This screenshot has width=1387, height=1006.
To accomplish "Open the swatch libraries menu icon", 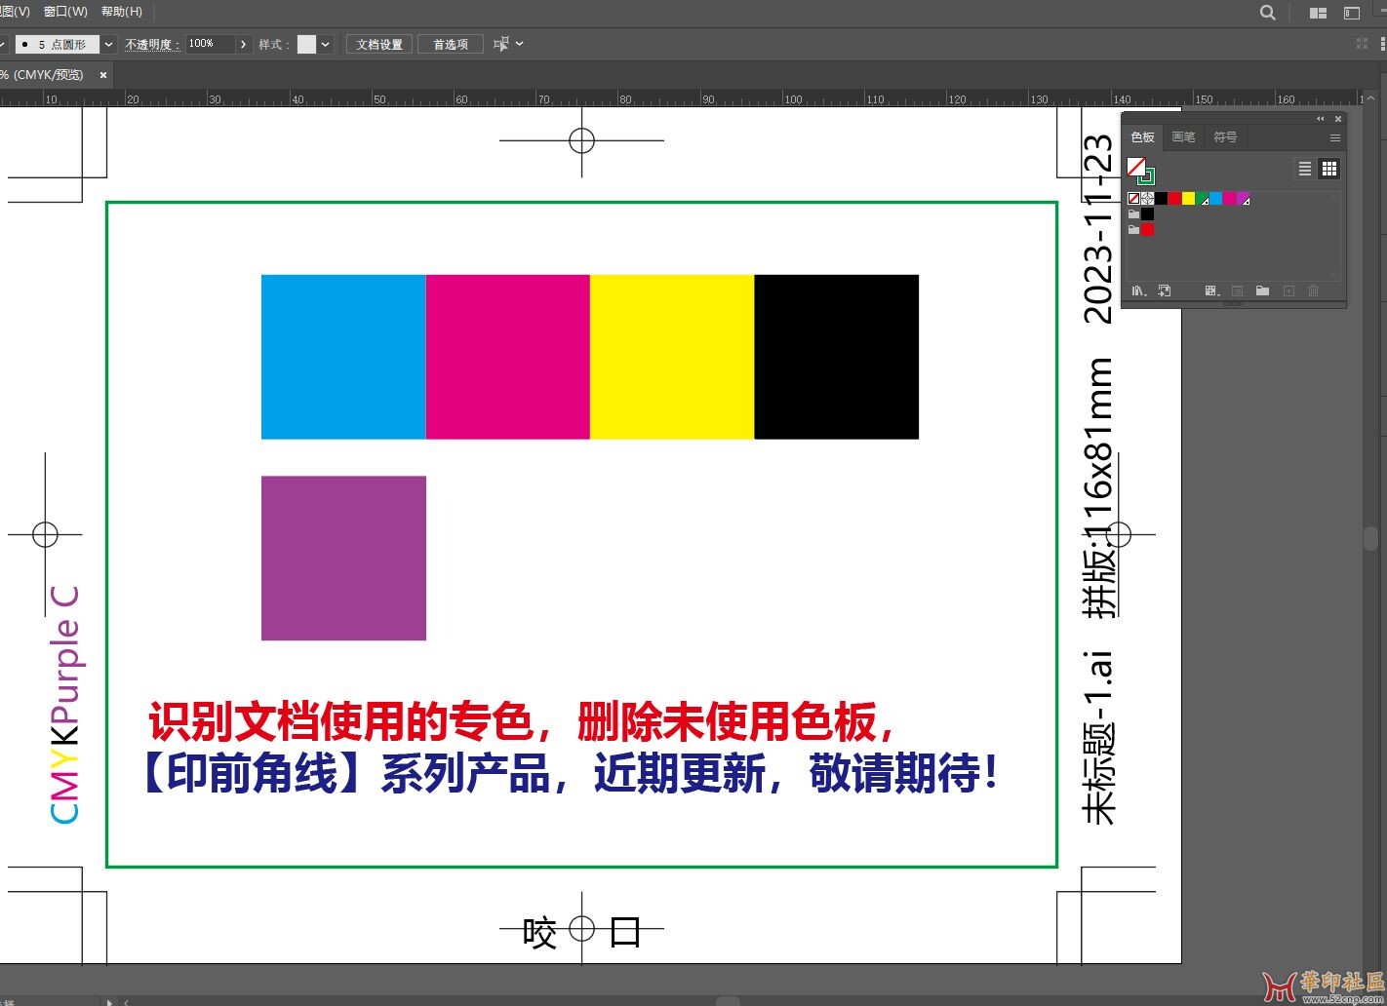I will [1139, 290].
